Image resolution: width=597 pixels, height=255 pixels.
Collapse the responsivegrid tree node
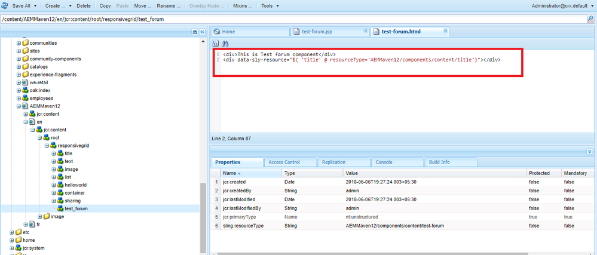point(47,146)
